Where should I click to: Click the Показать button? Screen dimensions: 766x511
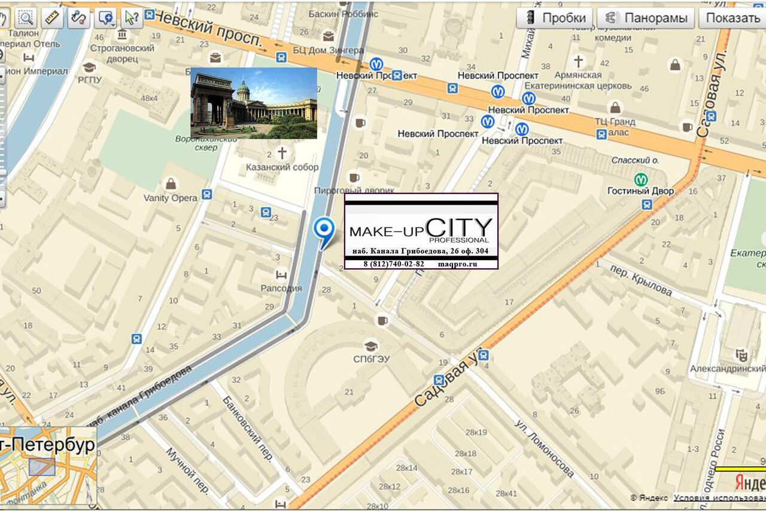(733, 18)
